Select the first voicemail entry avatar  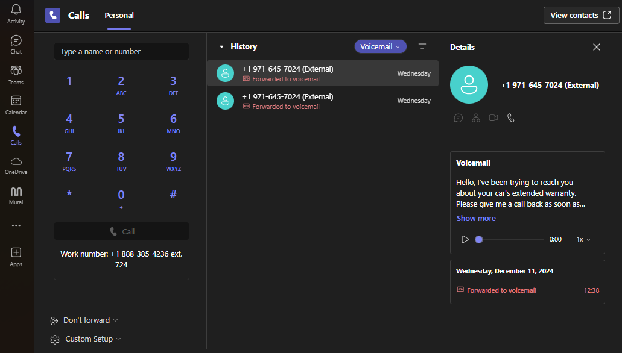click(225, 73)
